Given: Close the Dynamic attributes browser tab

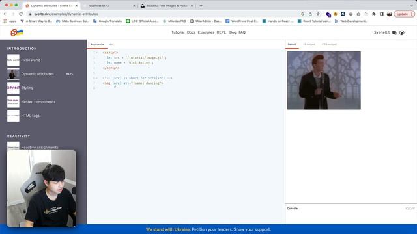Looking at the screenshot, I should [x=77, y=6].
